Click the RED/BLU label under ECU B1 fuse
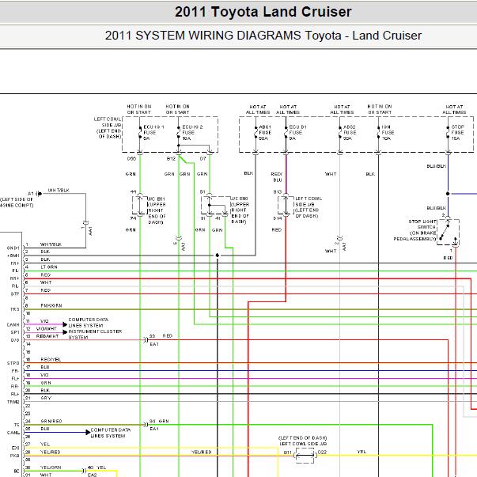This screenshot has height=477, width=477. [x=277, y=177]
